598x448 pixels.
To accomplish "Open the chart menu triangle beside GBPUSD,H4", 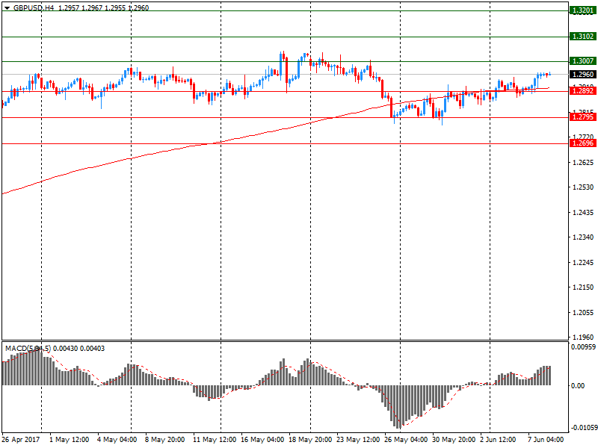I will [x=7, y=8].
